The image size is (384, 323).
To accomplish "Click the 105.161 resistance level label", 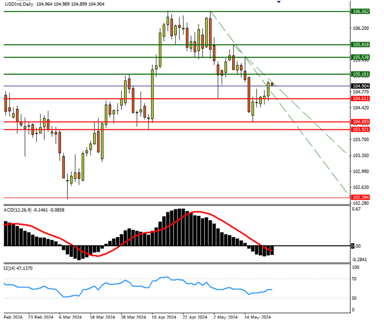I will (360, 74).
